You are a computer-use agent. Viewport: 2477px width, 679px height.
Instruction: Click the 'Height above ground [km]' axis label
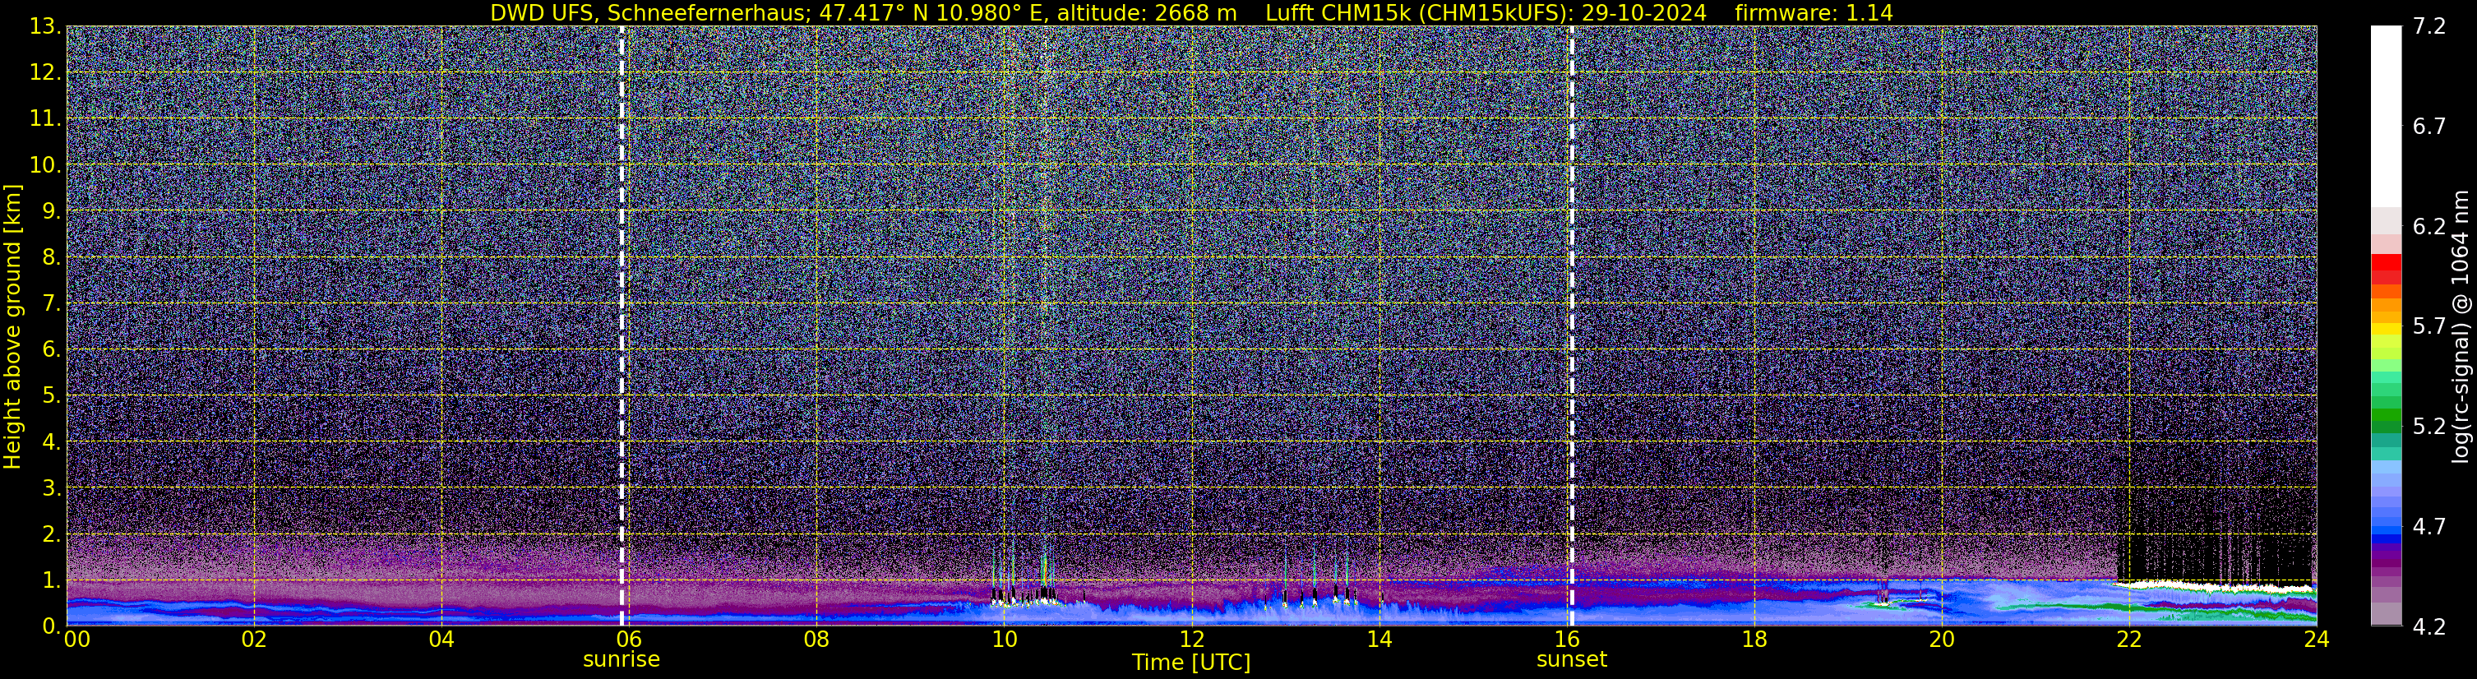(12, 327)
